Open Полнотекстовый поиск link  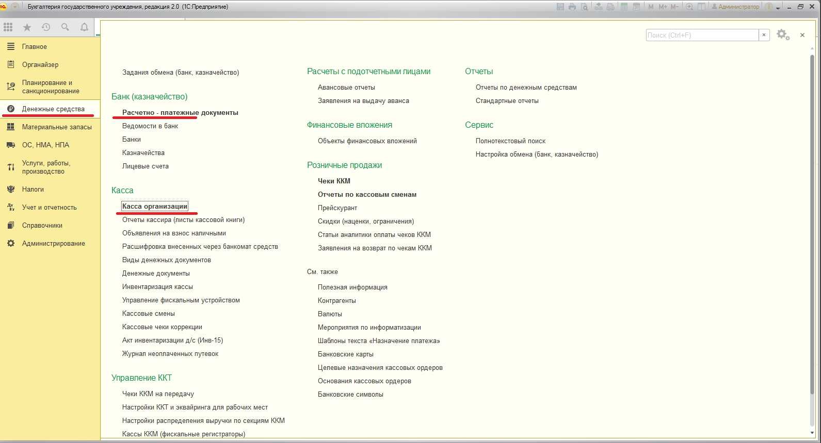pyautogui.click(x=510, y=141)
